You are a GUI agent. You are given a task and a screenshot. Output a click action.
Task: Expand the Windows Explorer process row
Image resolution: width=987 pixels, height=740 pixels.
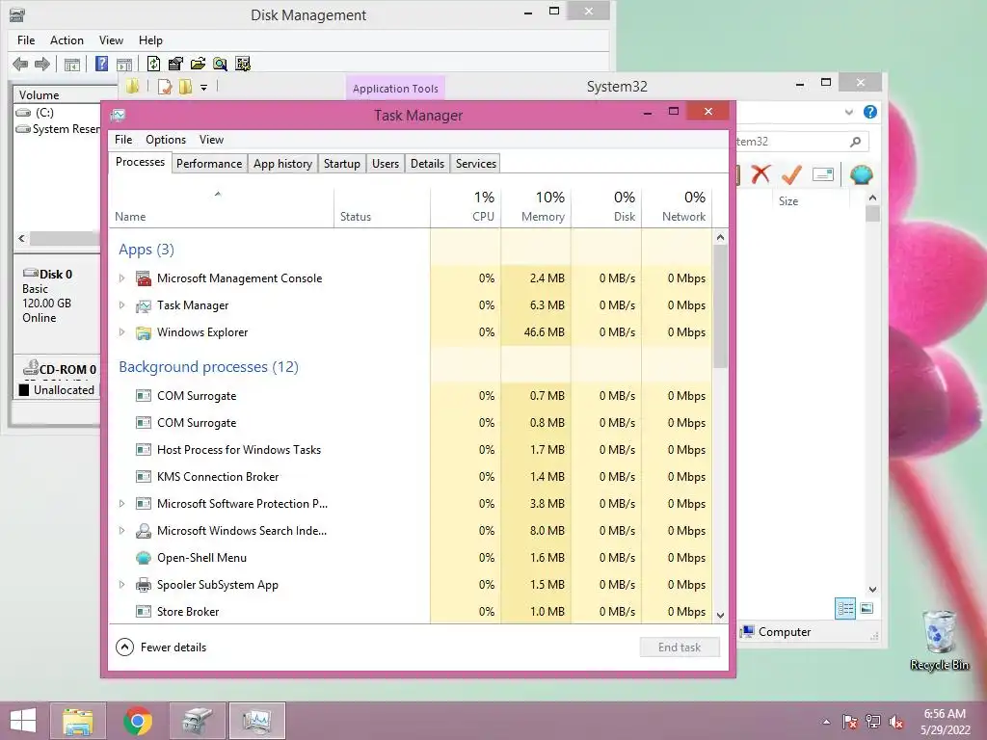pyautogui.click(x=122, y=332)
